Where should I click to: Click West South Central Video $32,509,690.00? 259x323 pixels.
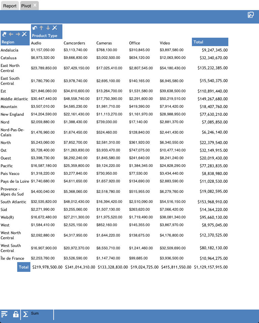click(173, 248)
